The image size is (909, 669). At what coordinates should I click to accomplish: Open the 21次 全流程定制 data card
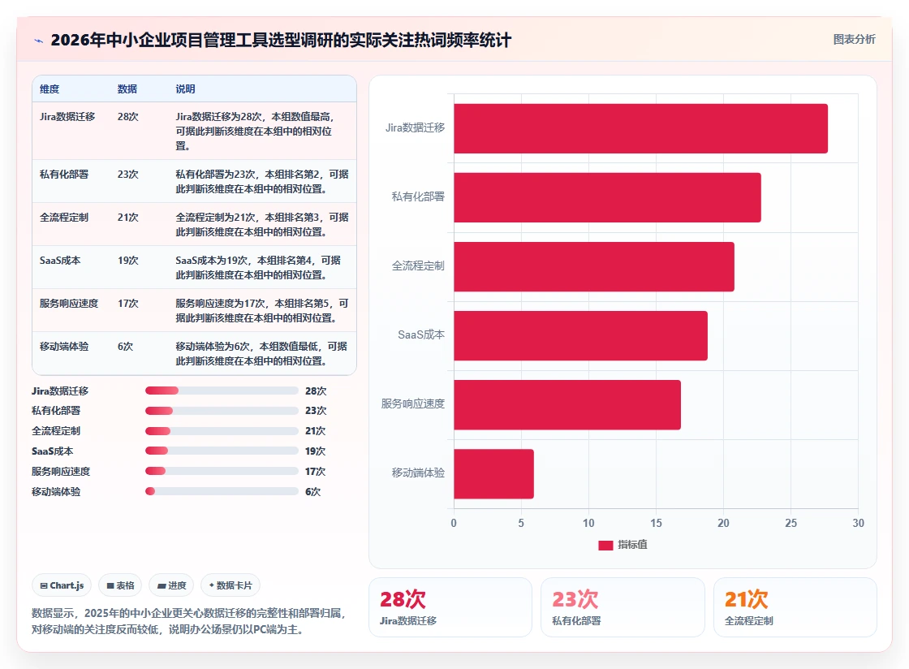[795, 607]
